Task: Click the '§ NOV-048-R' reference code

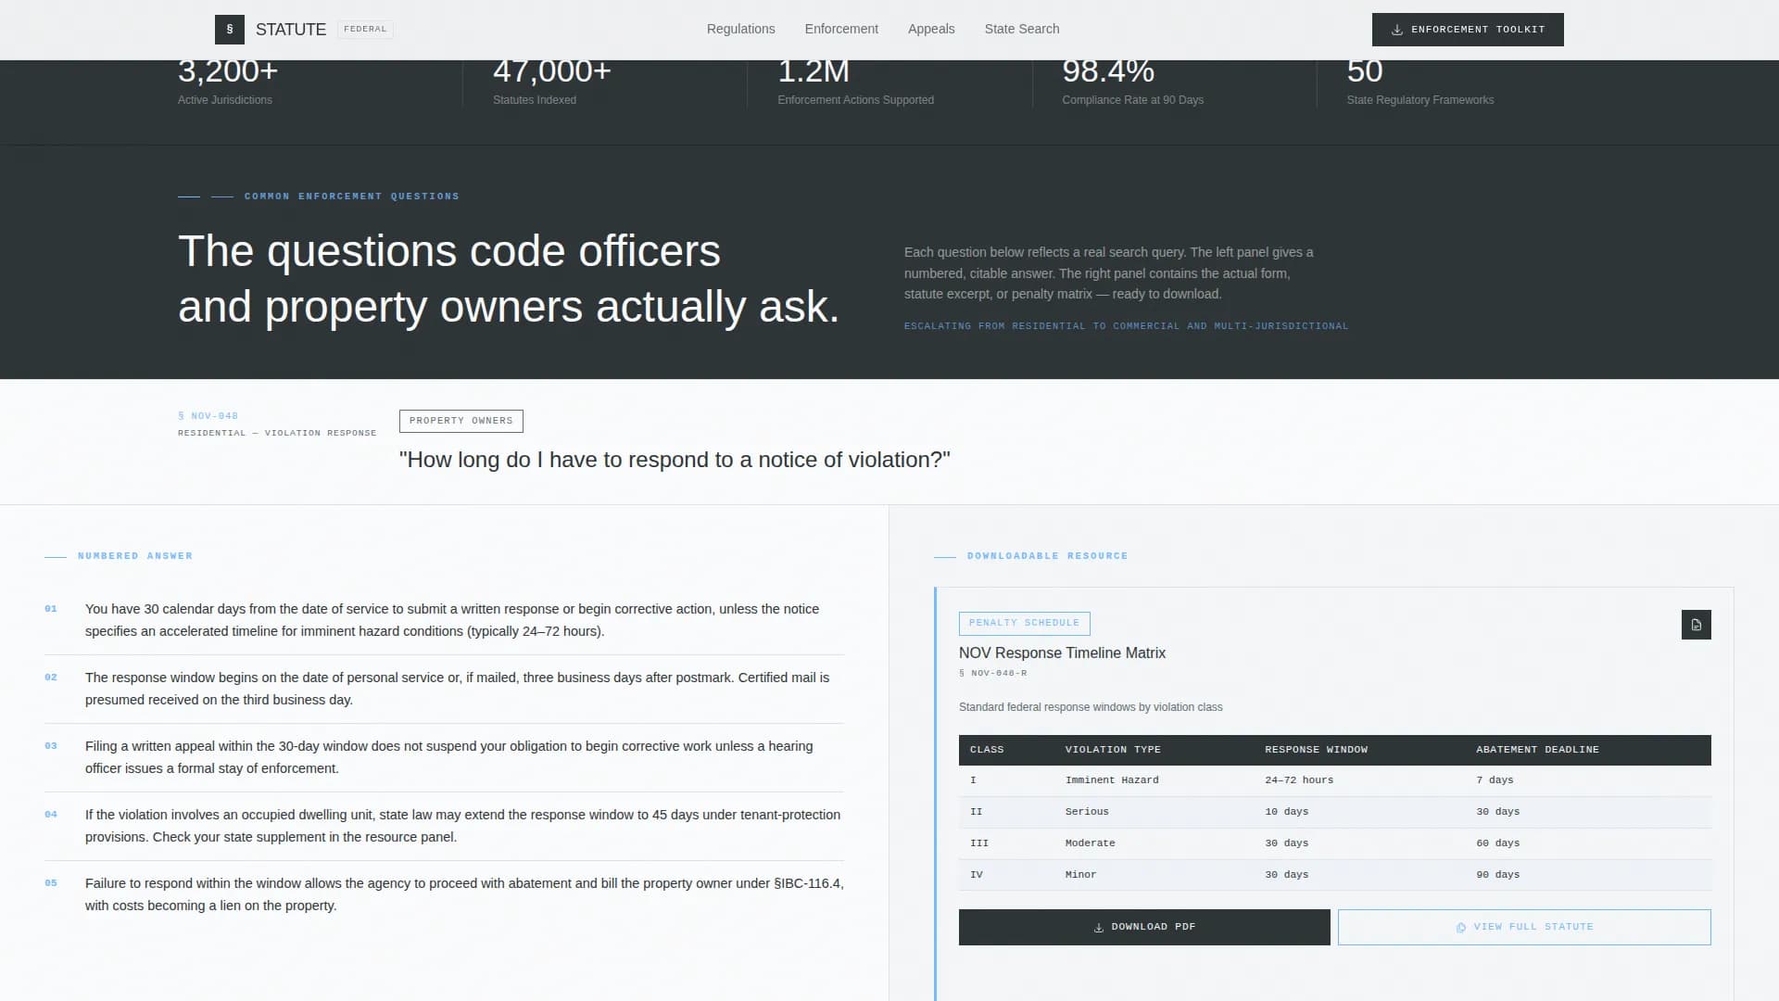Action: 992,674
